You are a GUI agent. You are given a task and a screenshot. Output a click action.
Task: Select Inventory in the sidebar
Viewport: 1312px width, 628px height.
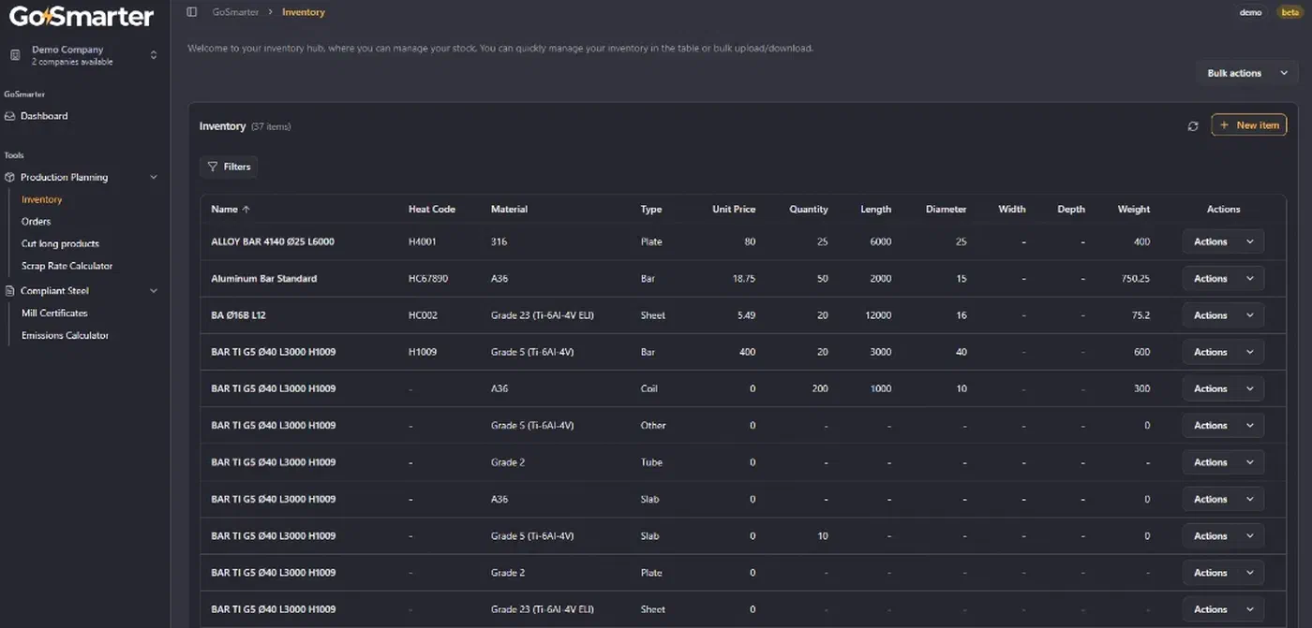(42, 199)
